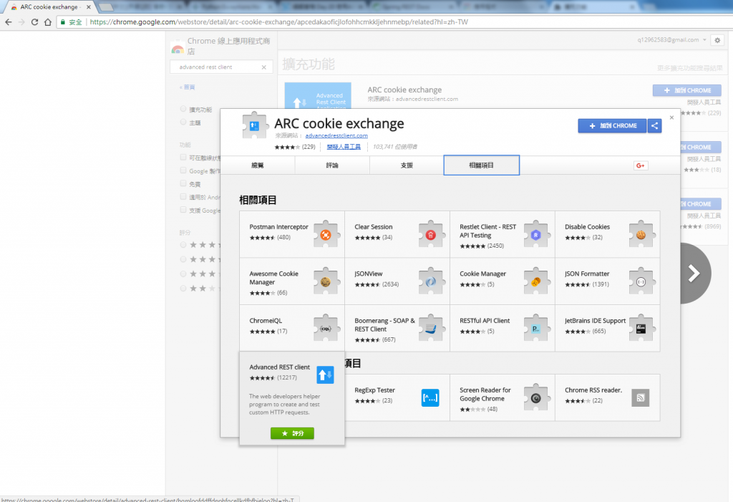Screen dimensions: 733x502
Task: Click the green 評分 rate button
Action: (292, 433)
